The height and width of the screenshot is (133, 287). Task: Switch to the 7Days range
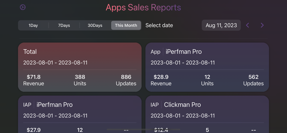64,25
